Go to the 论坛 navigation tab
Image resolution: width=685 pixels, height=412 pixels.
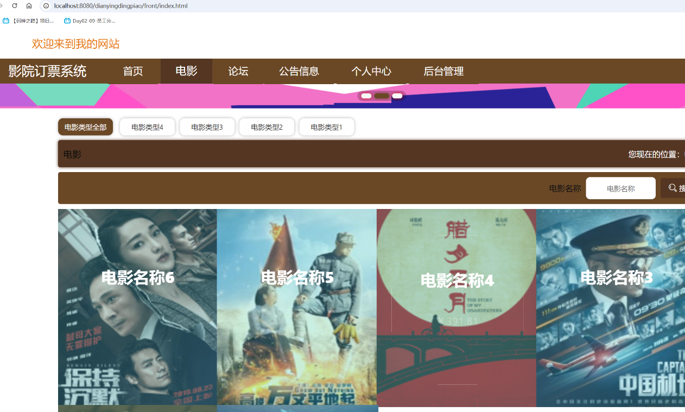238,71
